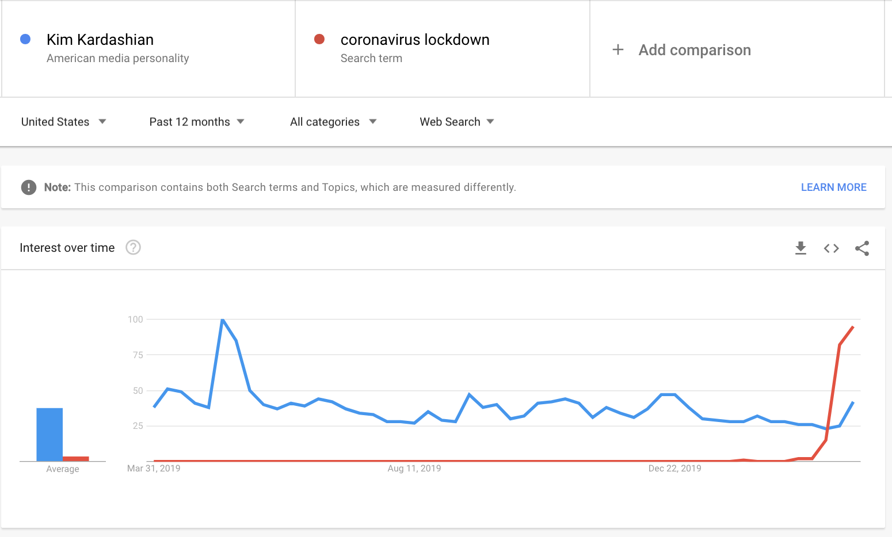Open the All categories dropdown

coord(333,122)
